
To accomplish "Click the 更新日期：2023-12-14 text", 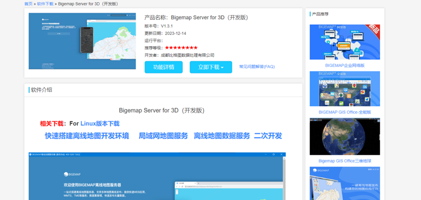I will [165, 33].
